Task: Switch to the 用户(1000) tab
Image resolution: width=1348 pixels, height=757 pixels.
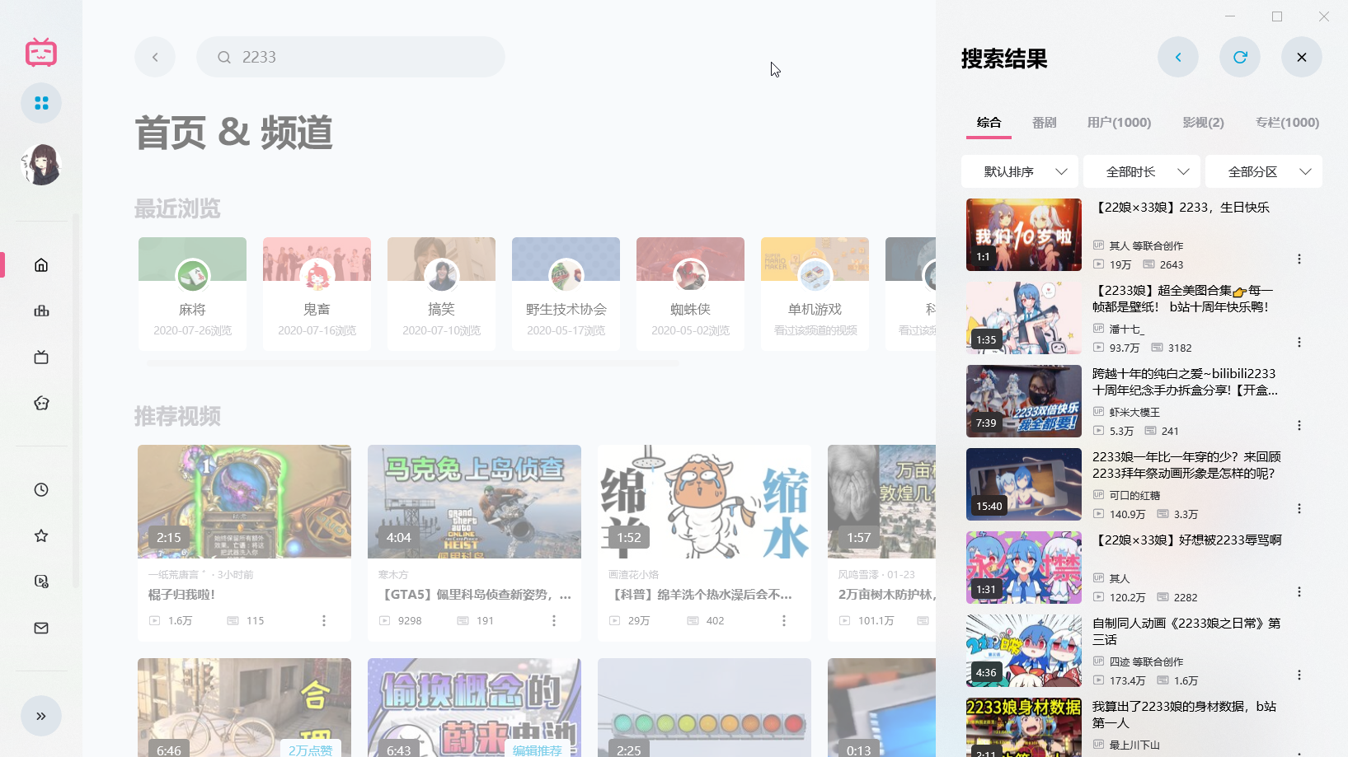Action: coord(1119,123)
